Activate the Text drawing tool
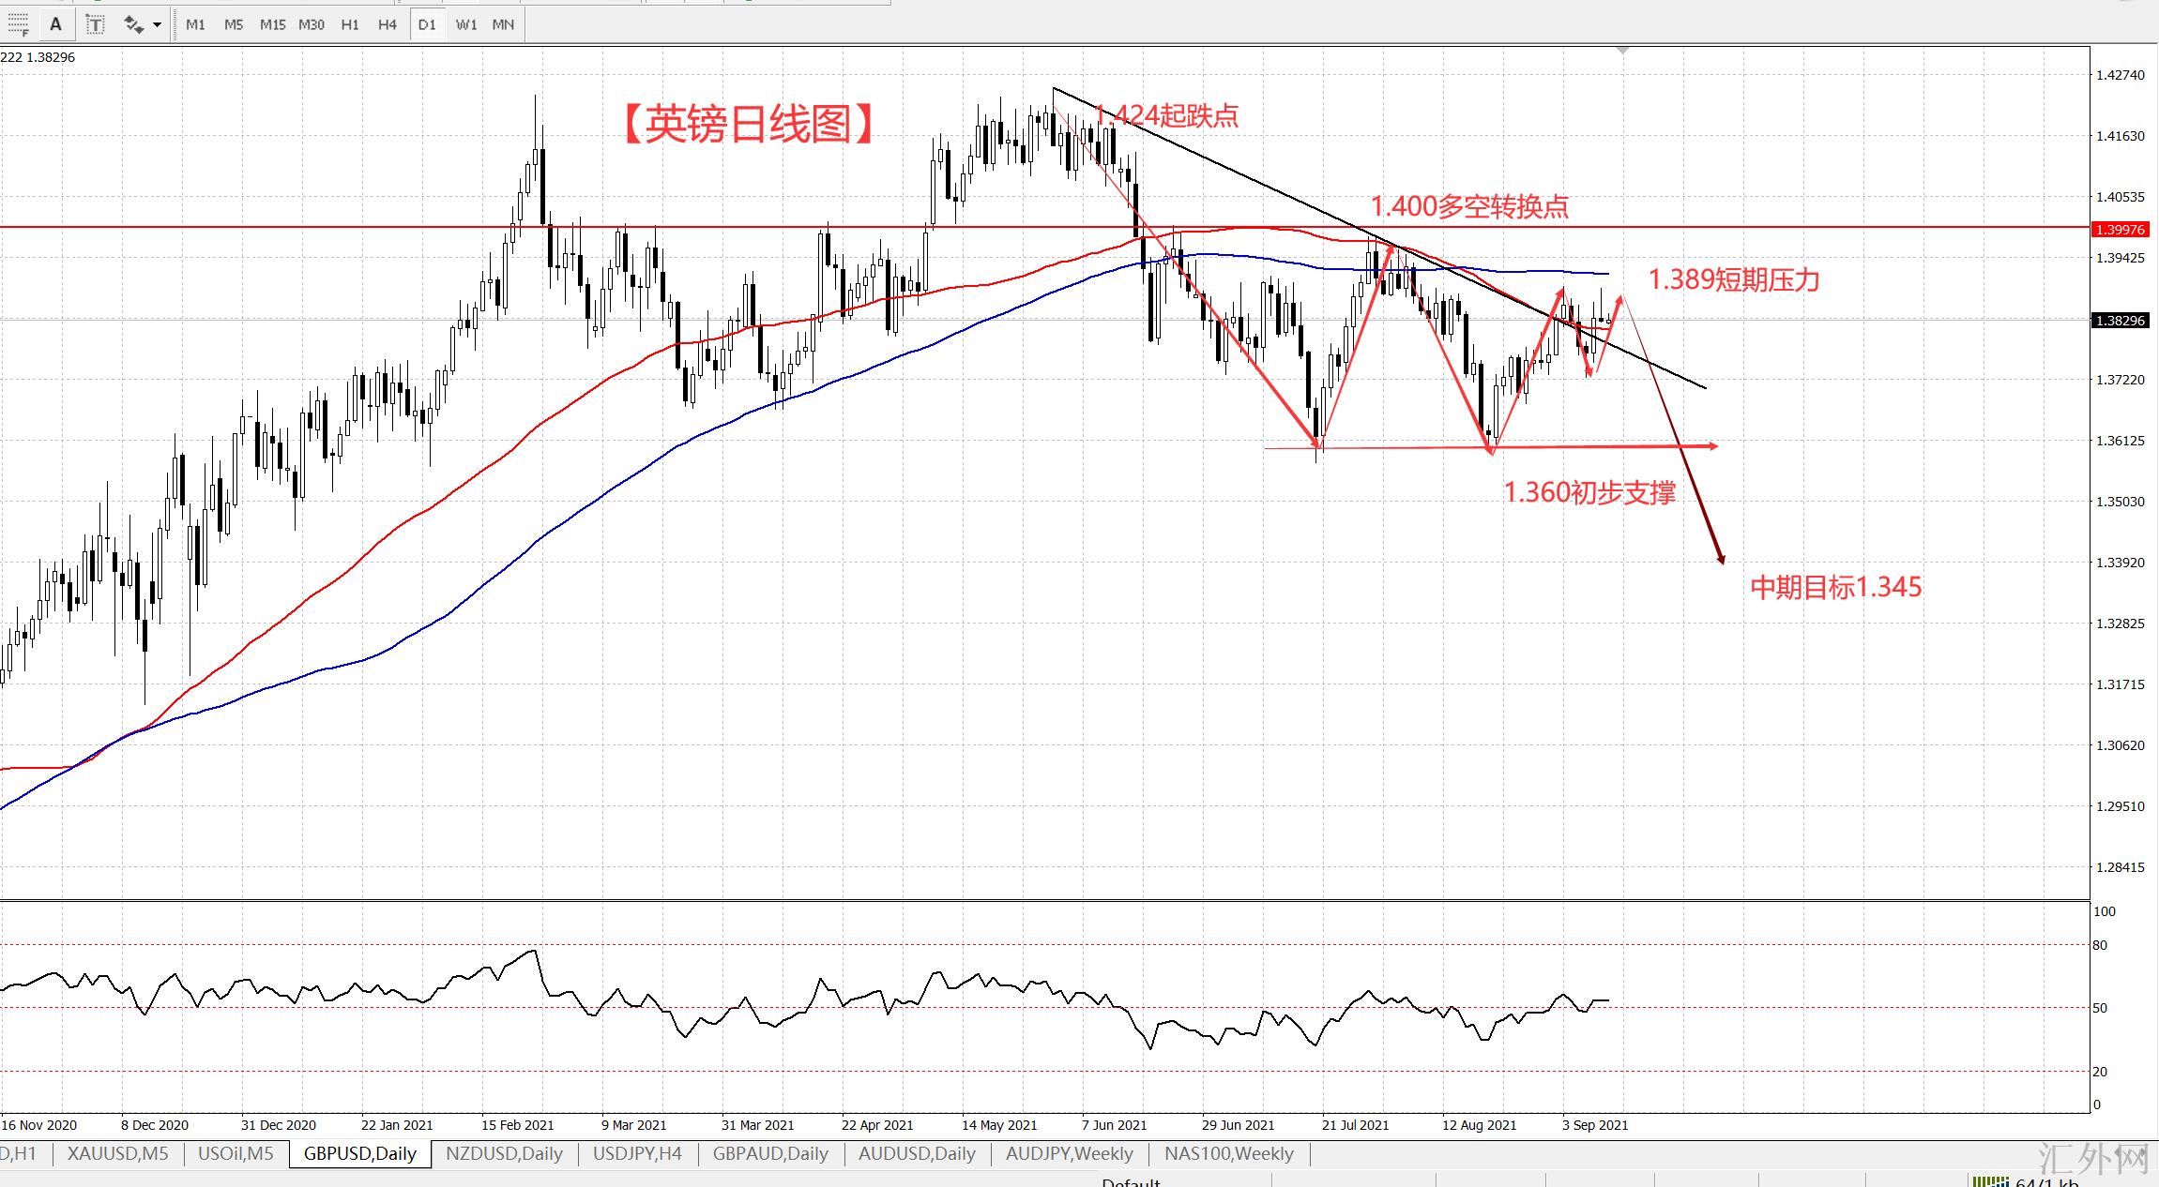 point(55,24)
